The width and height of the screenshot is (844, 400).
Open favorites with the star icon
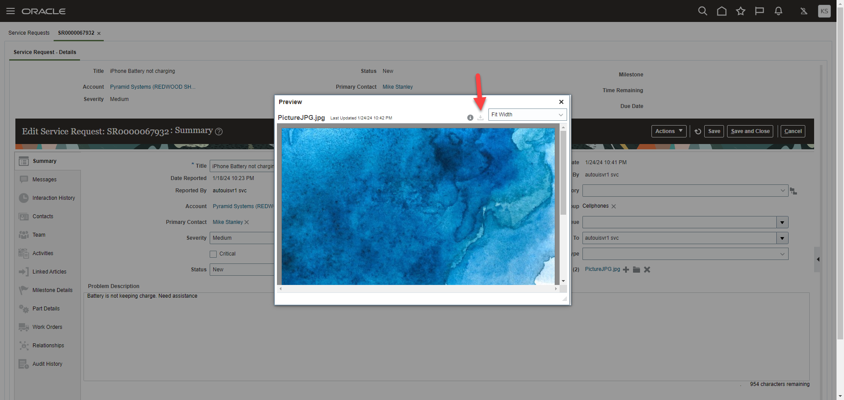[x=740, y=11]
